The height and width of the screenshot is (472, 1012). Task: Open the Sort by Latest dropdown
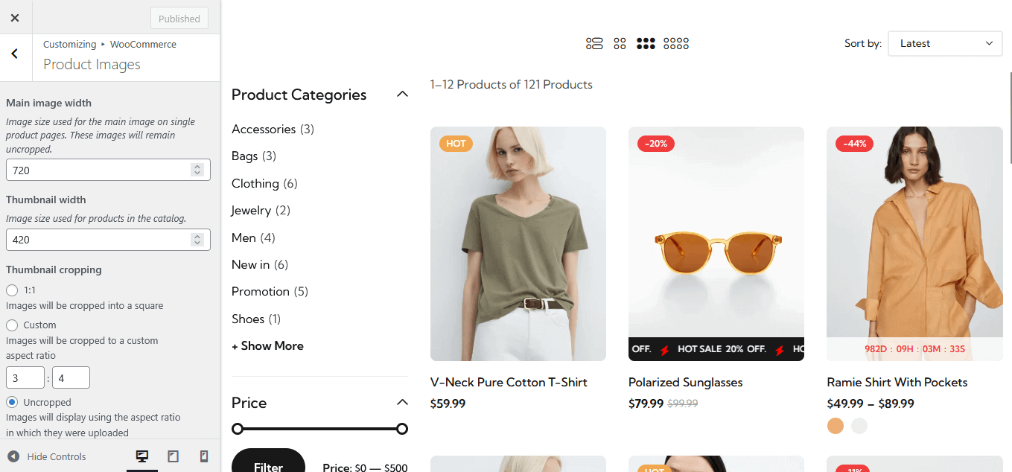tap(945, 44)
